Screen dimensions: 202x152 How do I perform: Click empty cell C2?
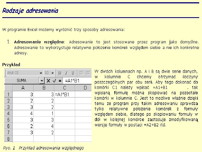tap(65, 101)
